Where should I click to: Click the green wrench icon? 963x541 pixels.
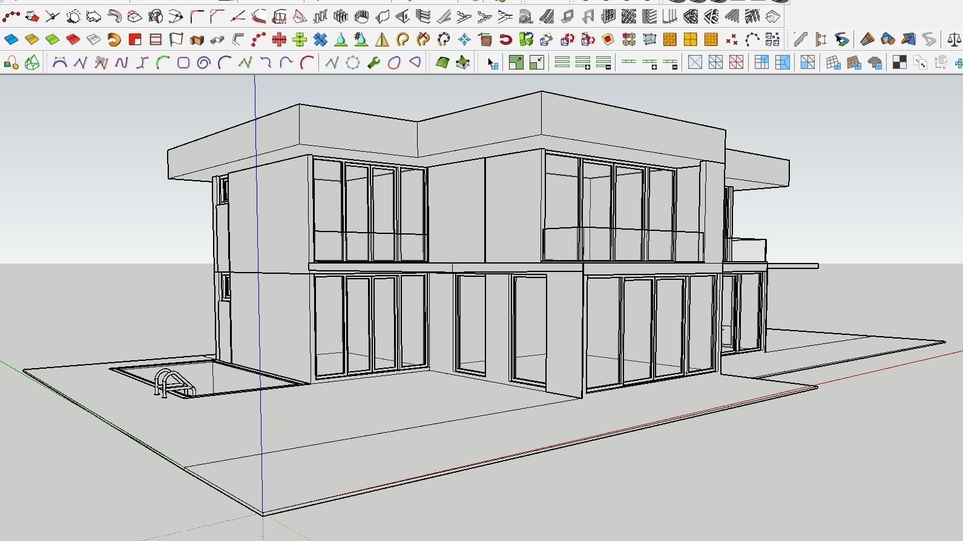pyautogui.click(x=373, y=62)
